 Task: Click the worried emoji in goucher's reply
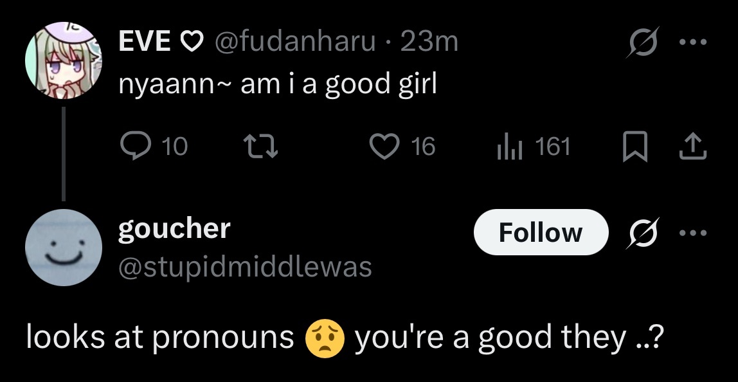coord(325,338)
